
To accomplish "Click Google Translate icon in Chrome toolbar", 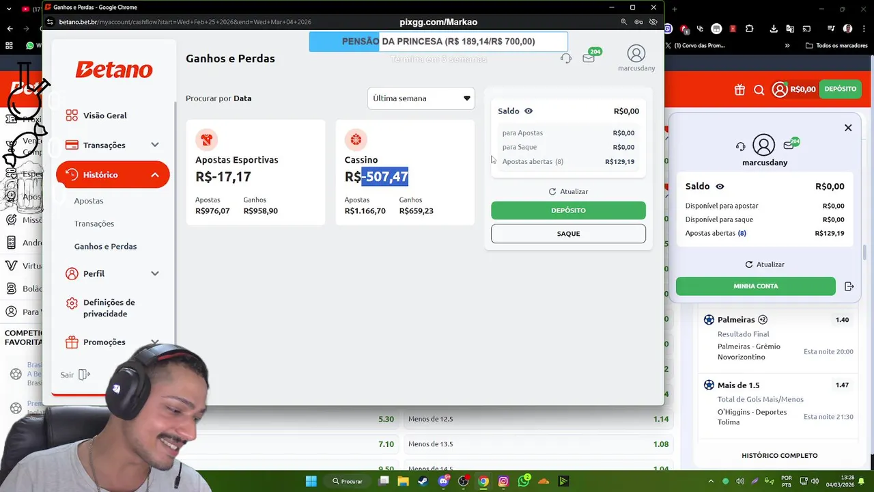I will (790, 29).
